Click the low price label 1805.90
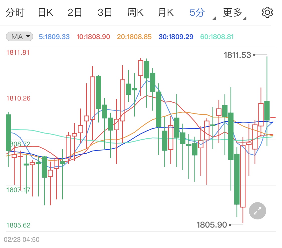The height and width of the screenshot is (248, 282). [212, 225]
